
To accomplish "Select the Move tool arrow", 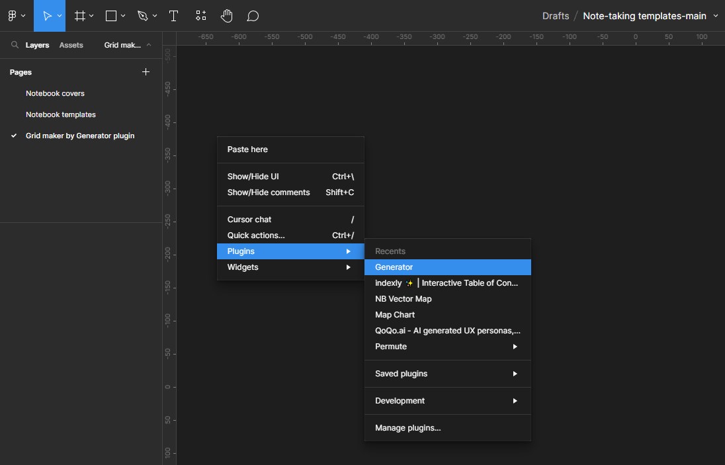I will tap(47, 16).
